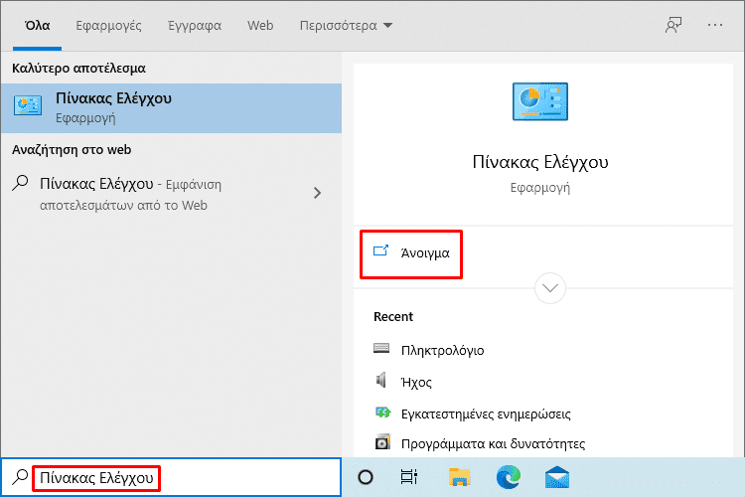Select the Πίνακας Ελέγχου best-match result
The width and height of the screenshot is (745, 497).
tap(171, 108)
